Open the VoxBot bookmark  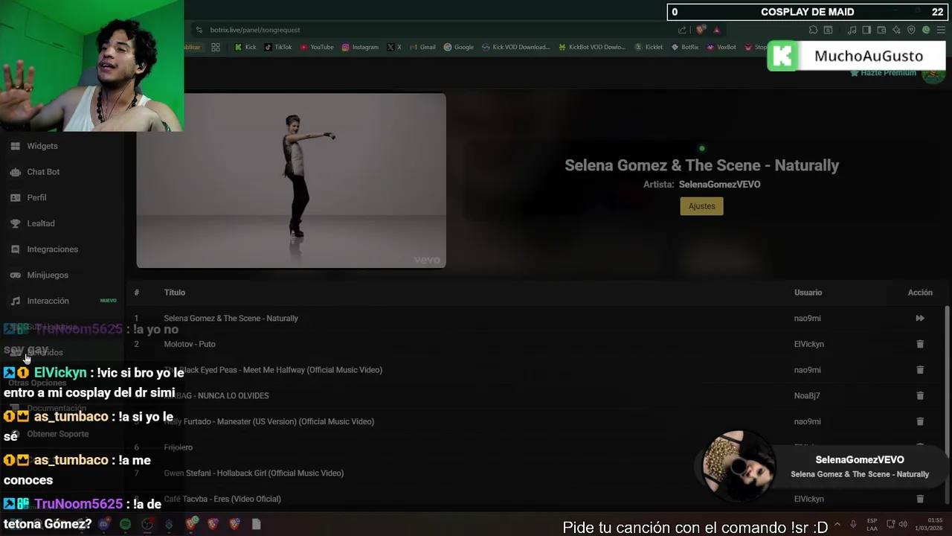click(721, 47)
